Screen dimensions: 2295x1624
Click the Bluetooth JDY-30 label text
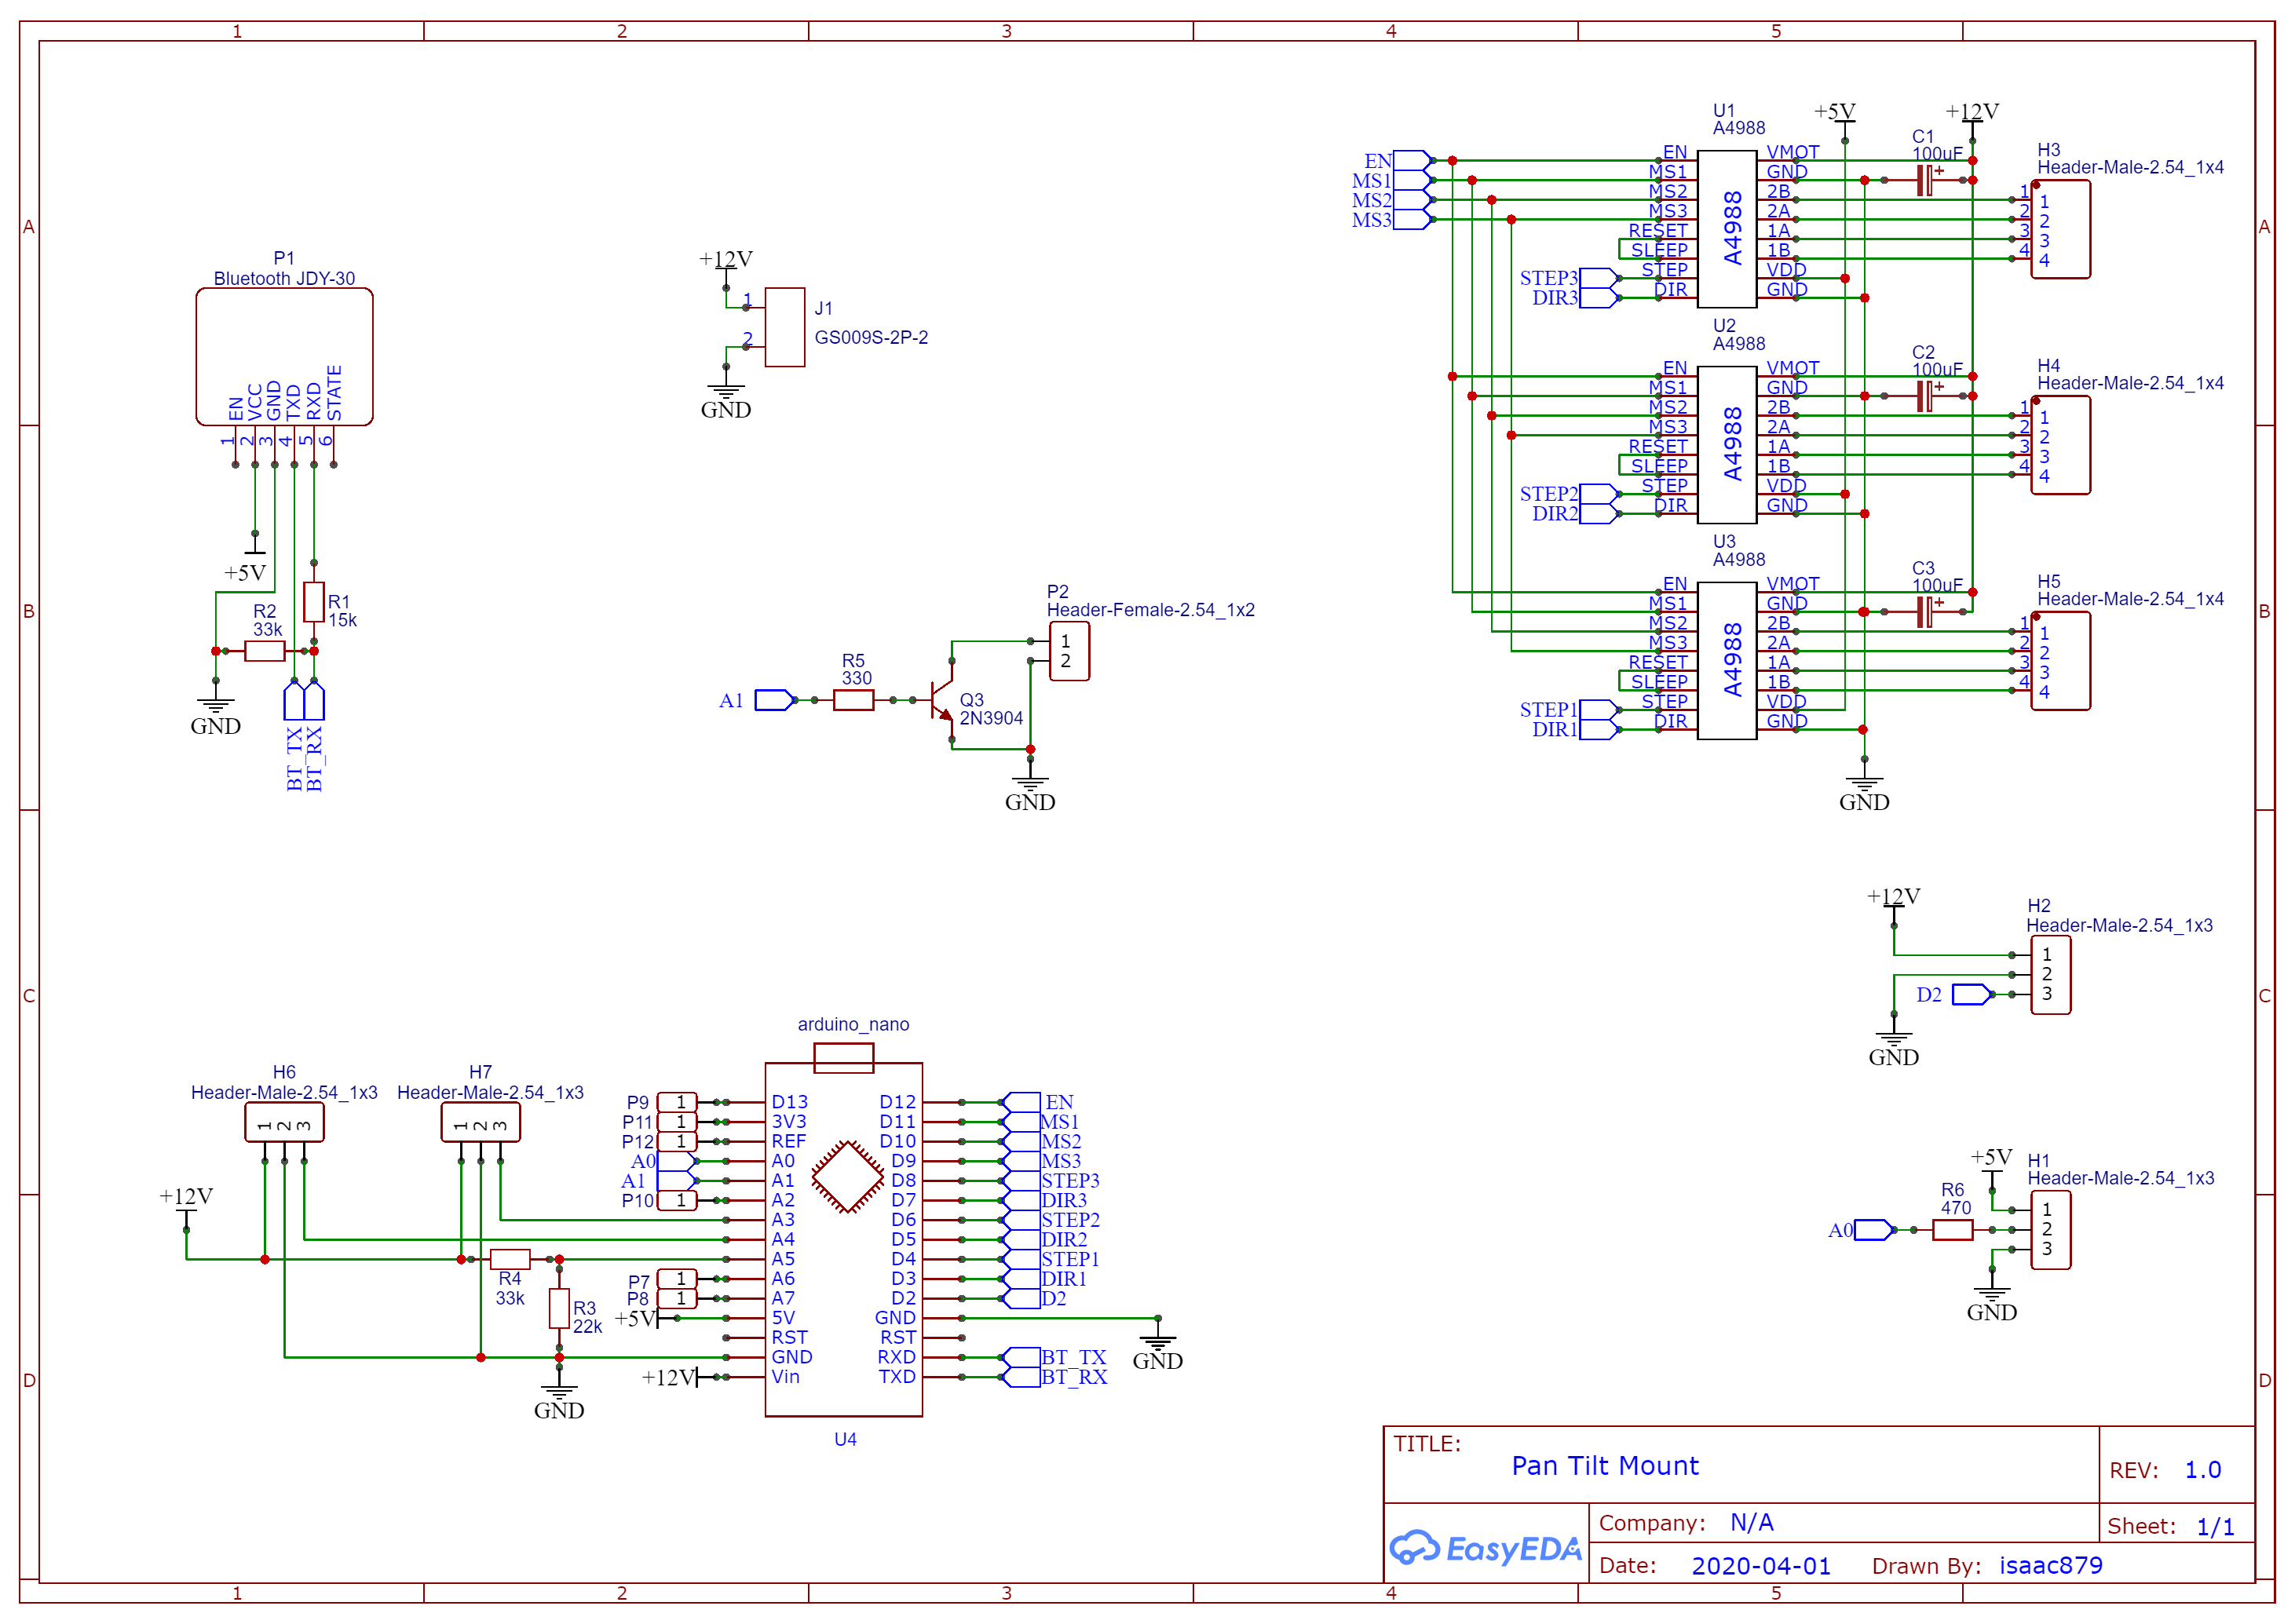(284, 279)
